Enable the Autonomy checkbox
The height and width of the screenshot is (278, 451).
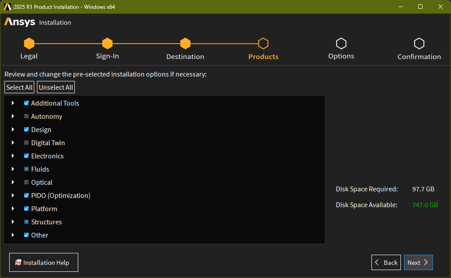point(26,117)
